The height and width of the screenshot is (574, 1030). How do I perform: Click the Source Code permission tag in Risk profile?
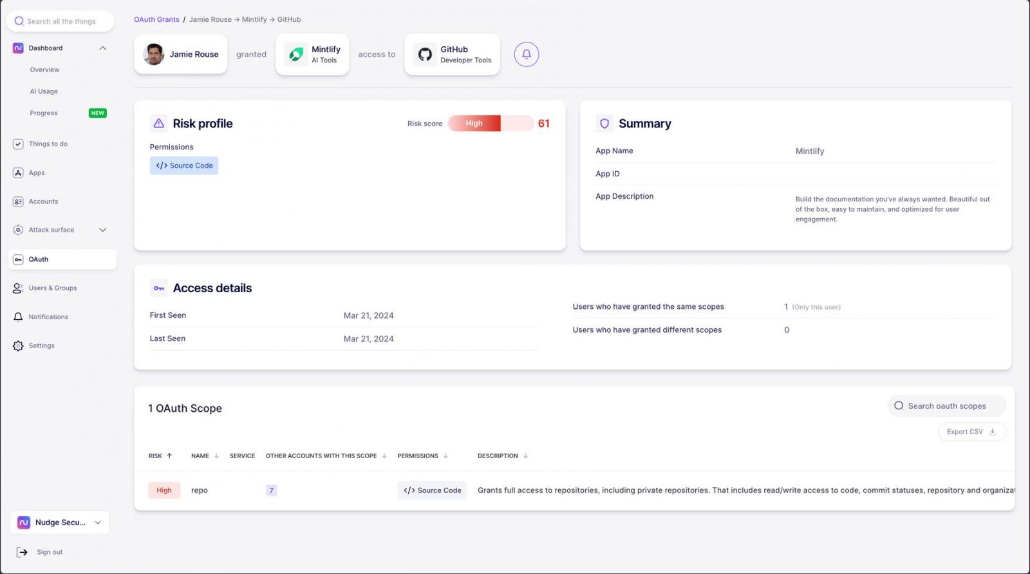(x=184, y=165)
